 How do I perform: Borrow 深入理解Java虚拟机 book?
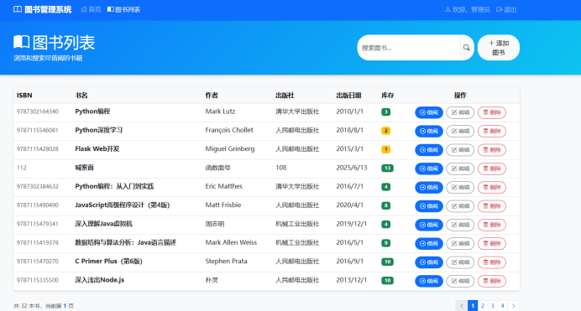click(x=429, y=225)
